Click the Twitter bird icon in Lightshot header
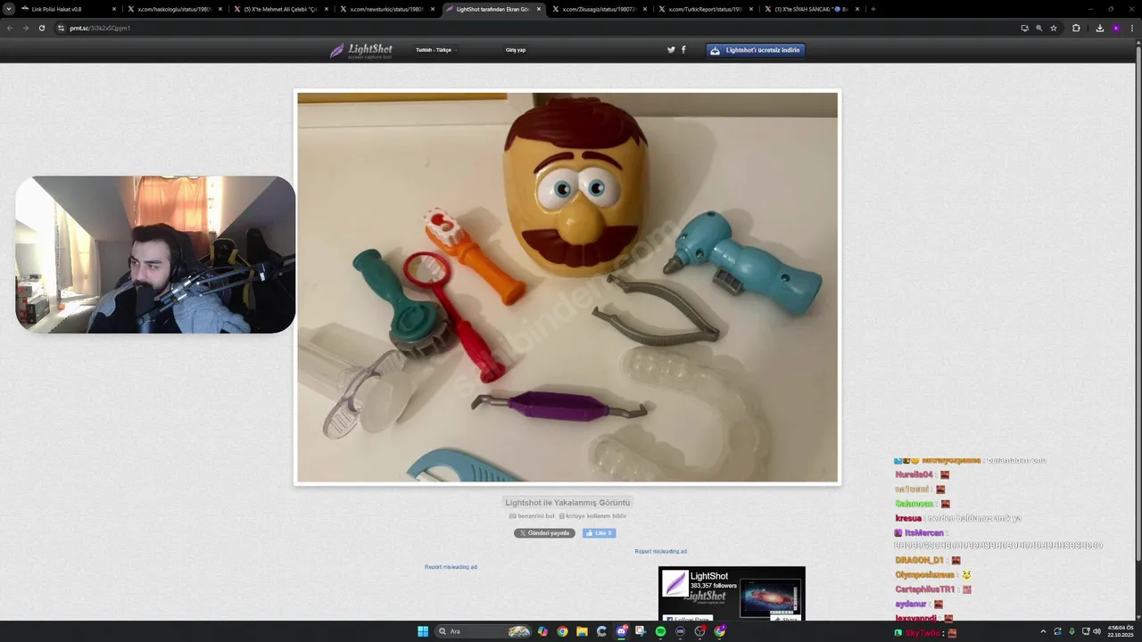Image resolution: width=1142 pixels, height=642 pixels. coord(671,50)
